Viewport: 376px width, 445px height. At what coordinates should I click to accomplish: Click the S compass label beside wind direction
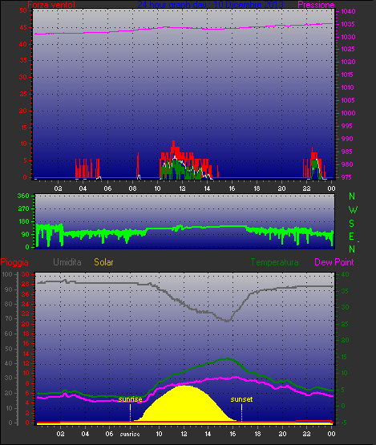point(352,224)
